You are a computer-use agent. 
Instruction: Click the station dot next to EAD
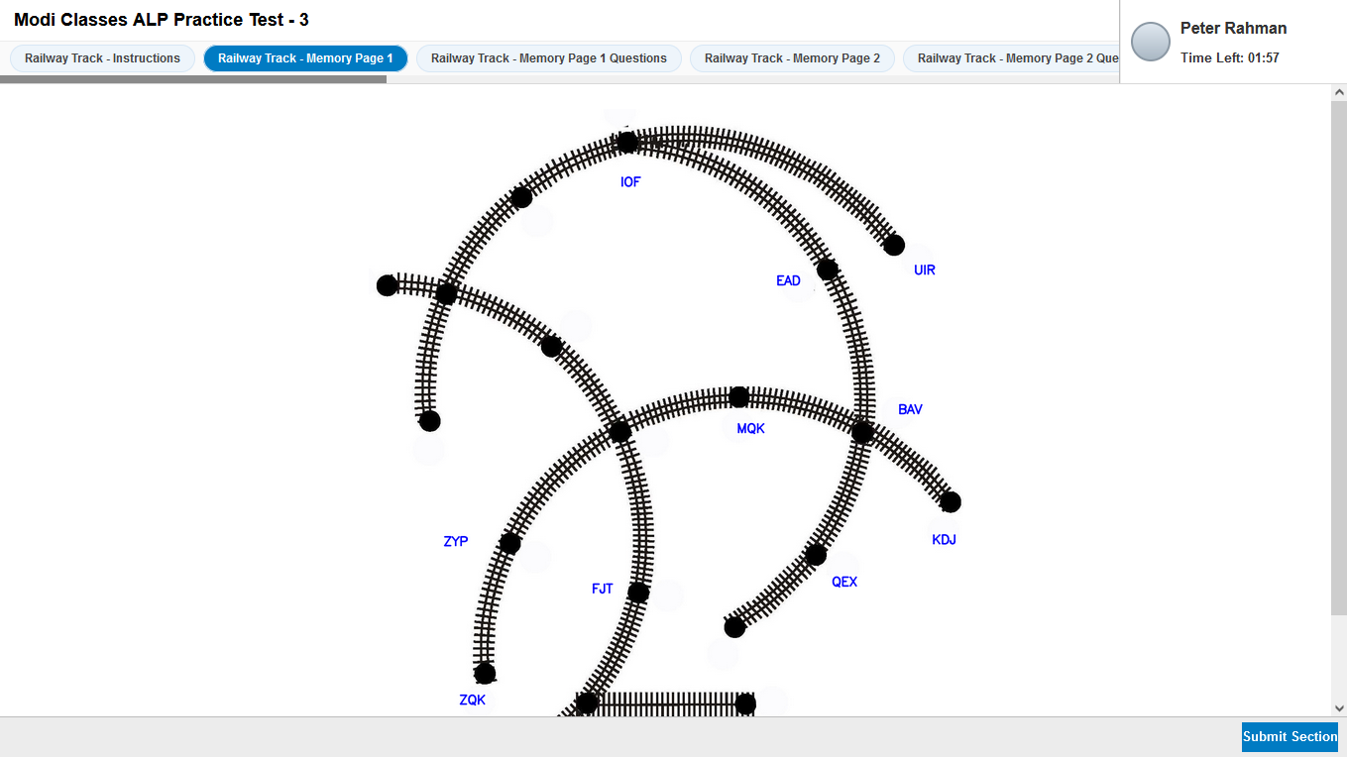(828, 270)
